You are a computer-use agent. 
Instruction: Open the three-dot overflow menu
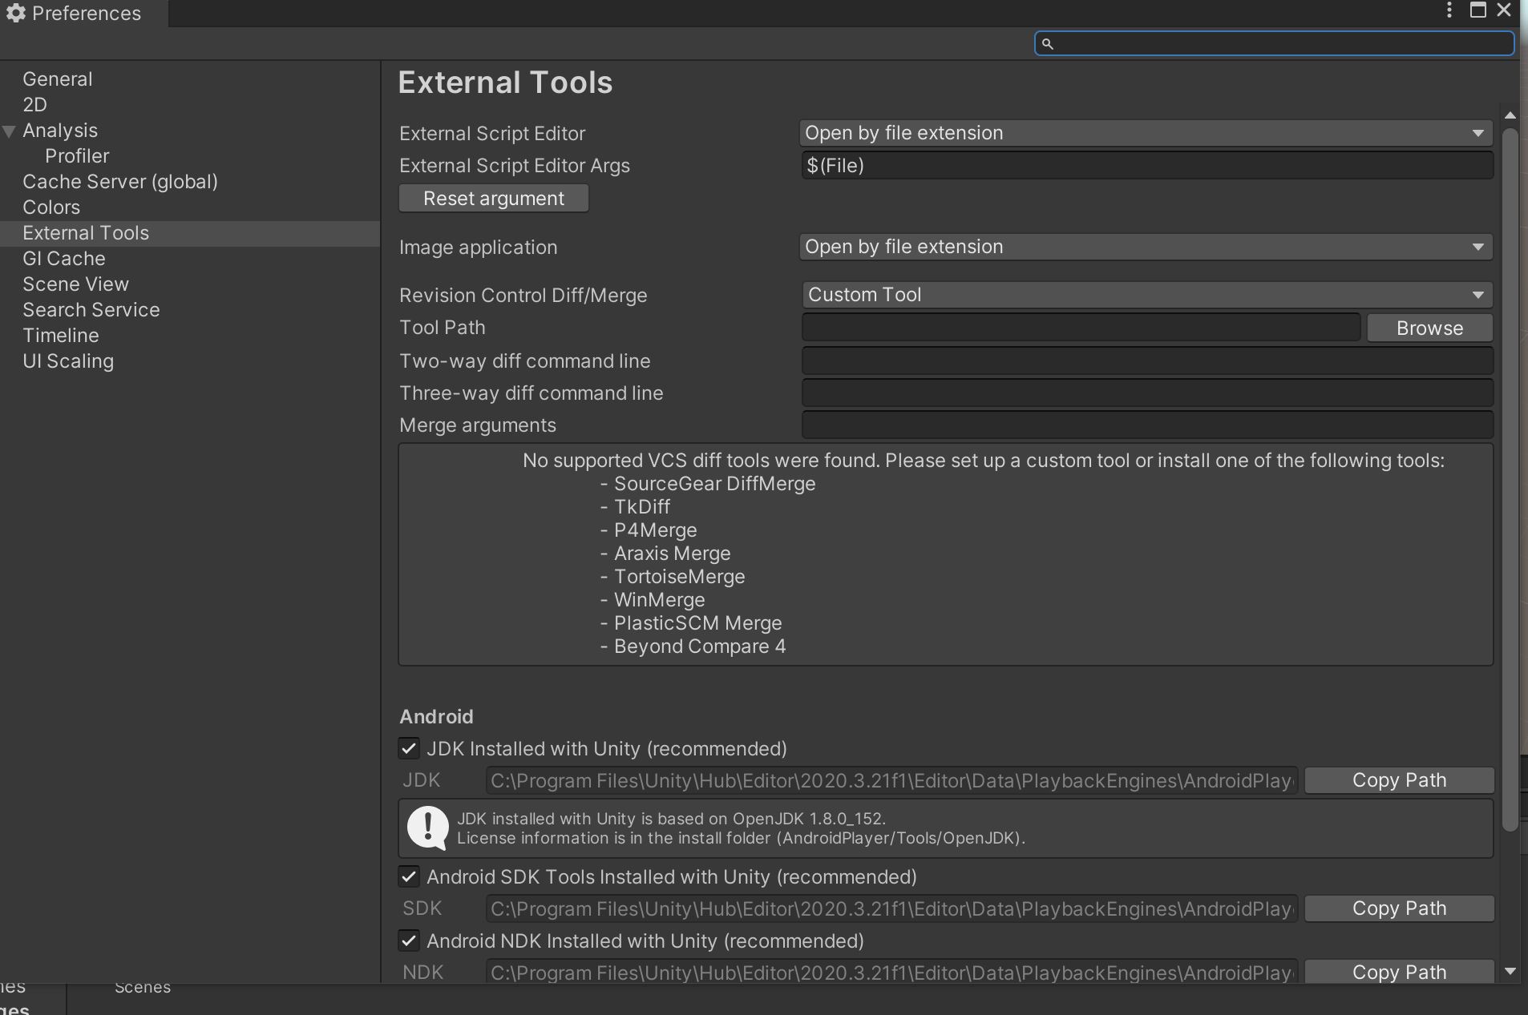[x=1449, y=10]
